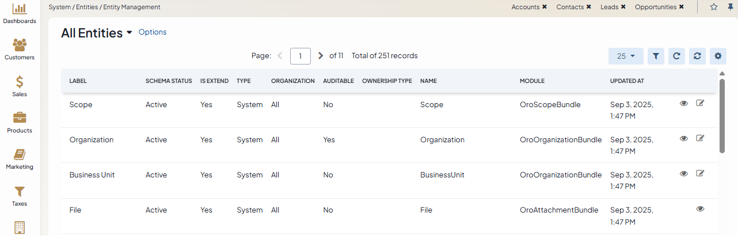Open the Marketing sidebar section
The image size is (738, 250).
coord(20,159)
